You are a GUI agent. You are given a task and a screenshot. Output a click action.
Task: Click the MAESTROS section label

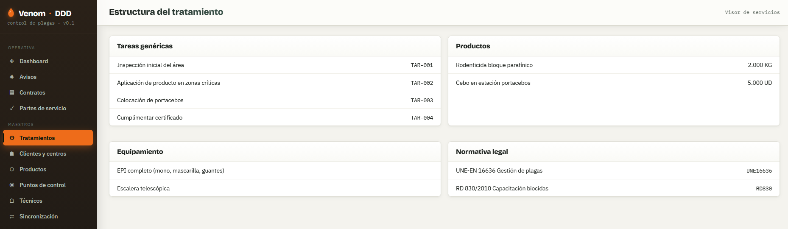pyautogui.click(x=21, y=125)
